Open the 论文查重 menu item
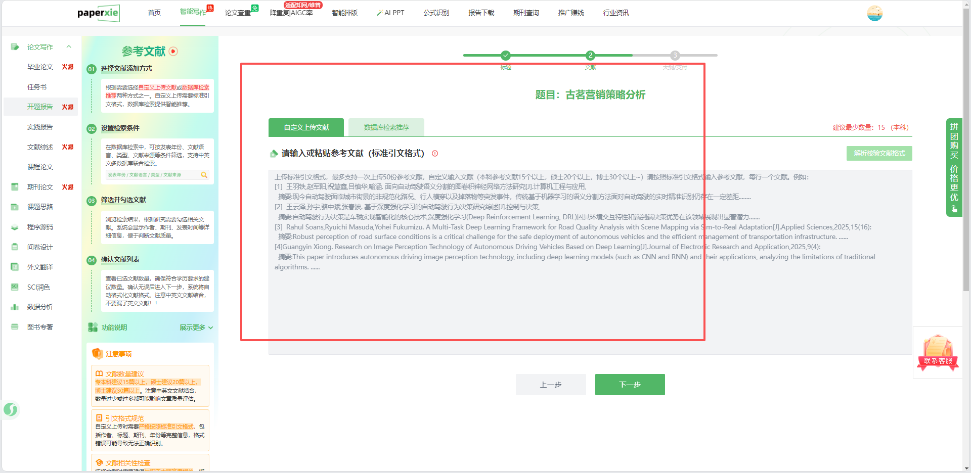Image resolution: width=971 pixels, height=473 pixels. pyautogui.click(x=238, y=13)
